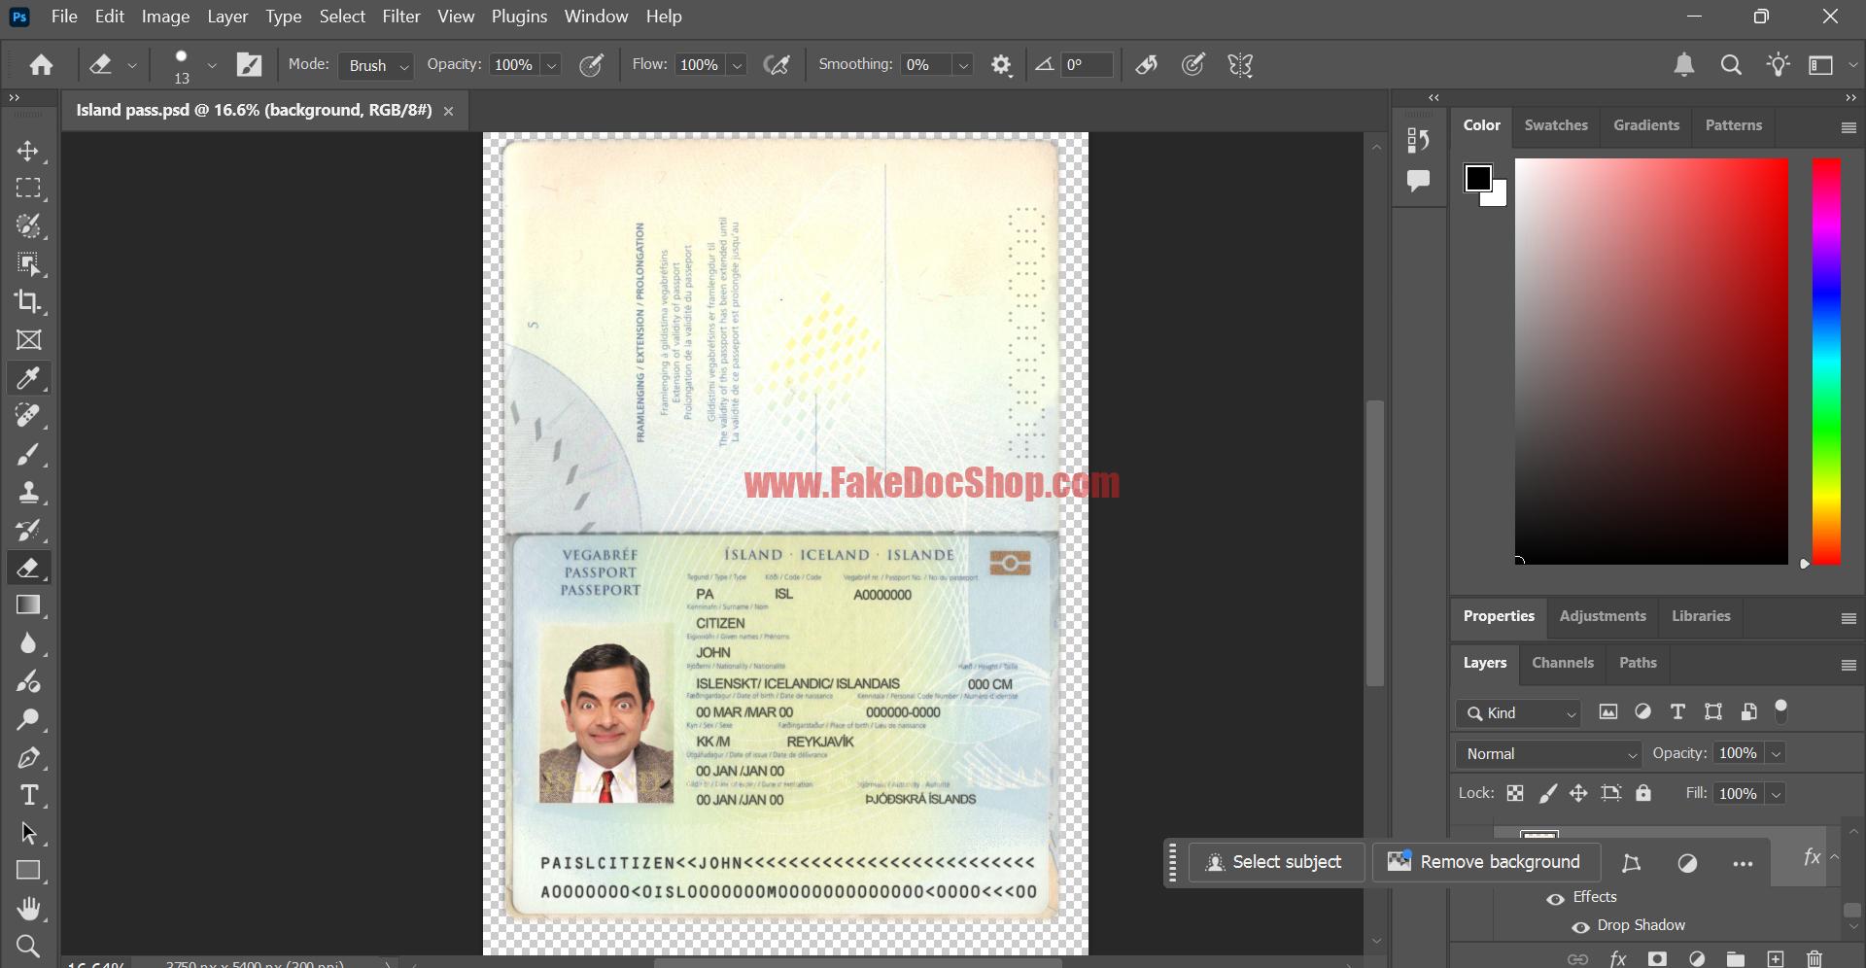Expand the Smoothing value dropdown
This screenshot has height=968, width=1866.
pyautogui.click(x=963, y=65)
